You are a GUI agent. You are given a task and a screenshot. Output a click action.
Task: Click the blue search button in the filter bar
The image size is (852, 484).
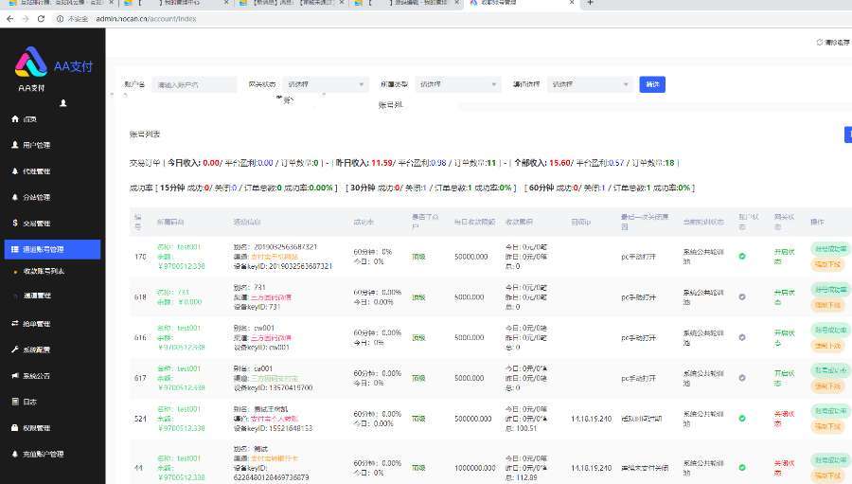[x=652, y=84]
